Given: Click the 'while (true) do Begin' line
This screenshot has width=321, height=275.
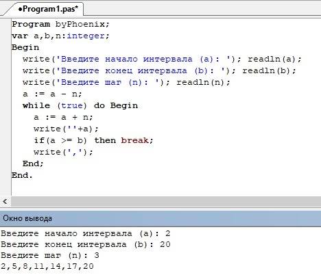Looking at the screenshot, I should tap(80, 105).
